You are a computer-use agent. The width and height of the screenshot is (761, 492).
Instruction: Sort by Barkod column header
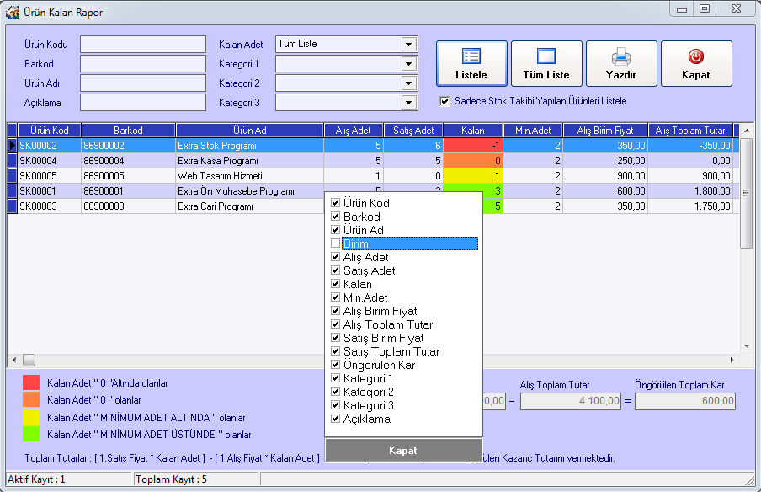click(128, 131)
